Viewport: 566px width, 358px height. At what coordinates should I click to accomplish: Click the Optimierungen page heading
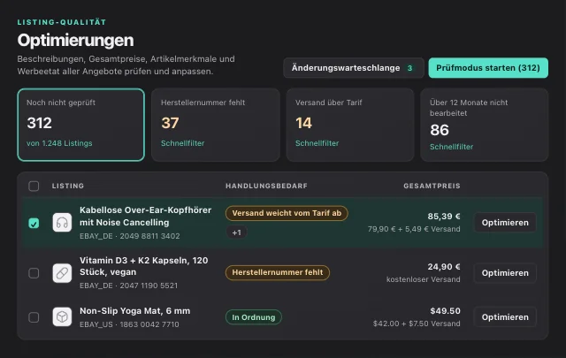(x=75, y=40)
